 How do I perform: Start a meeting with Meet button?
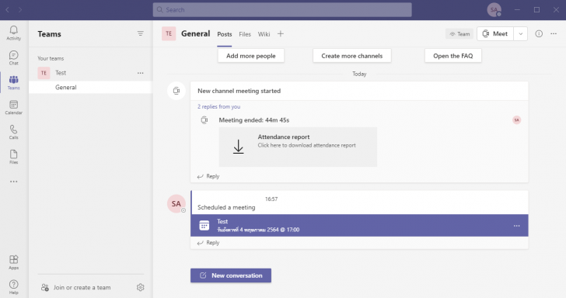pos(495,34)
